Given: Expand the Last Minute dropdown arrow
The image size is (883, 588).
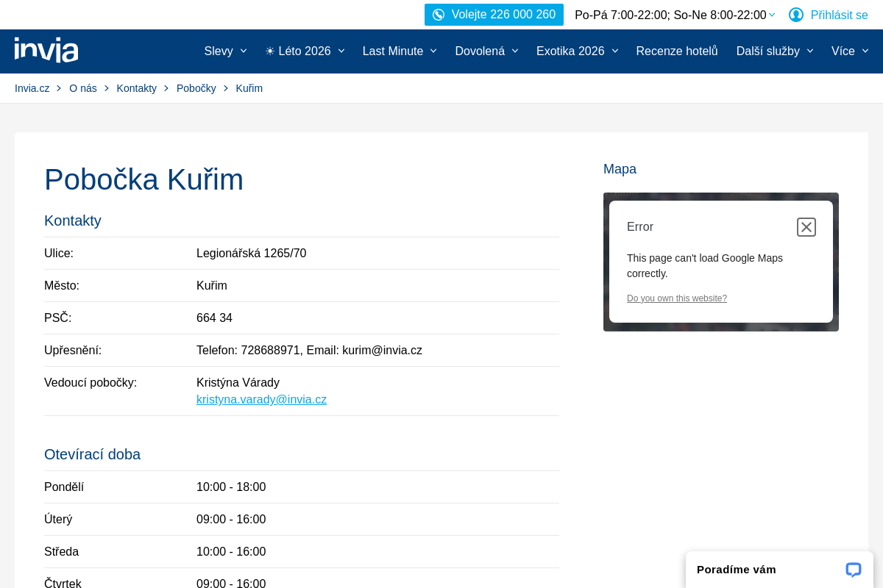Looking at the screenshot, I should (433, 51).
